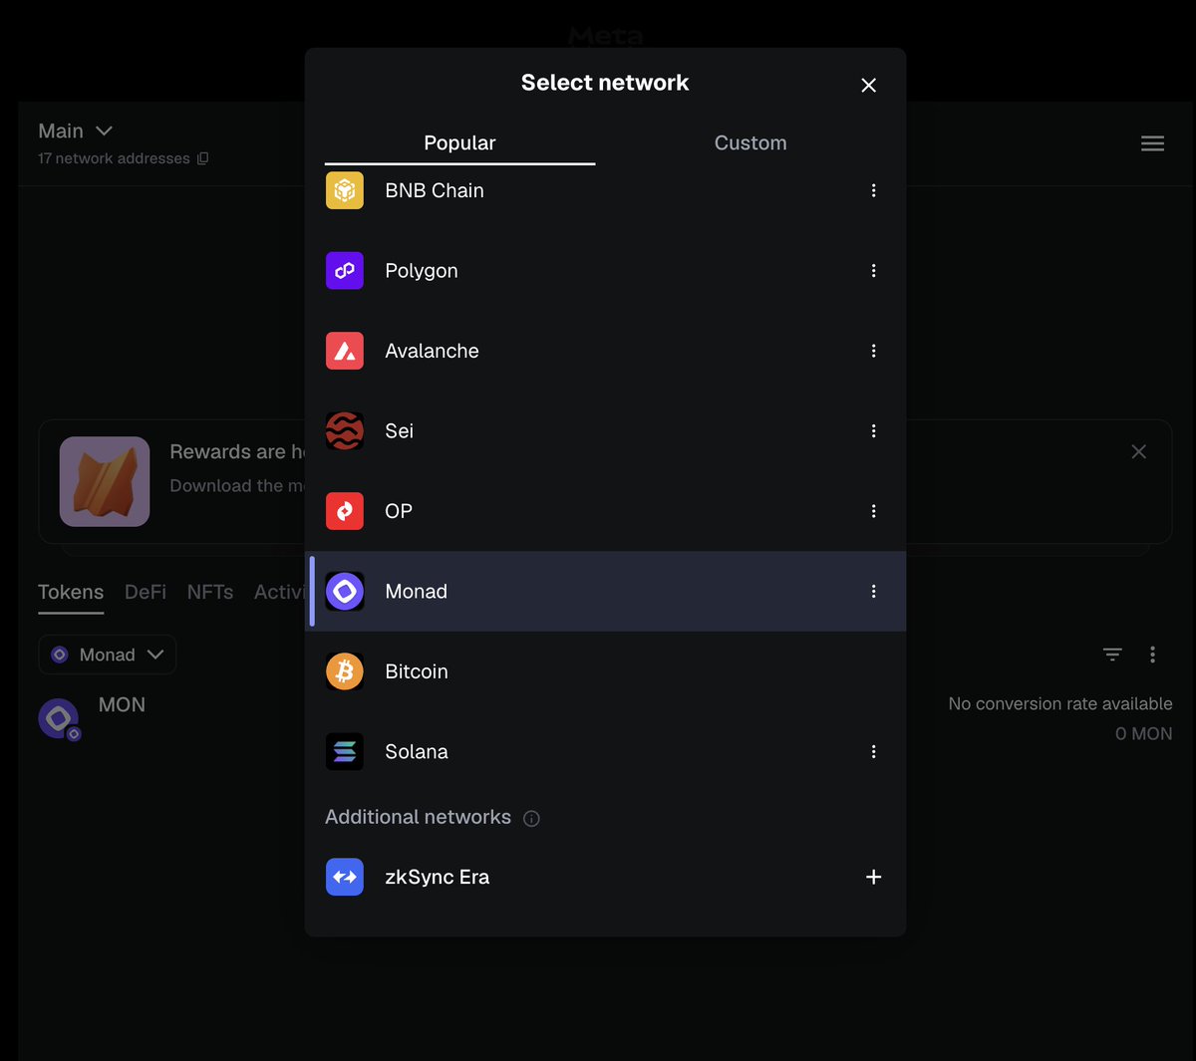Switch to the Popular tab

pyautogui.click(x=459, y=143)
